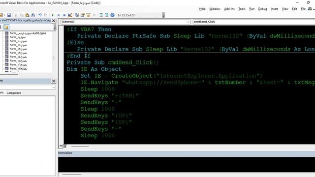Open the cmdSend_Click procedure dropdown
This screenshot has width=315, height=177.
(x=254, y=22)
